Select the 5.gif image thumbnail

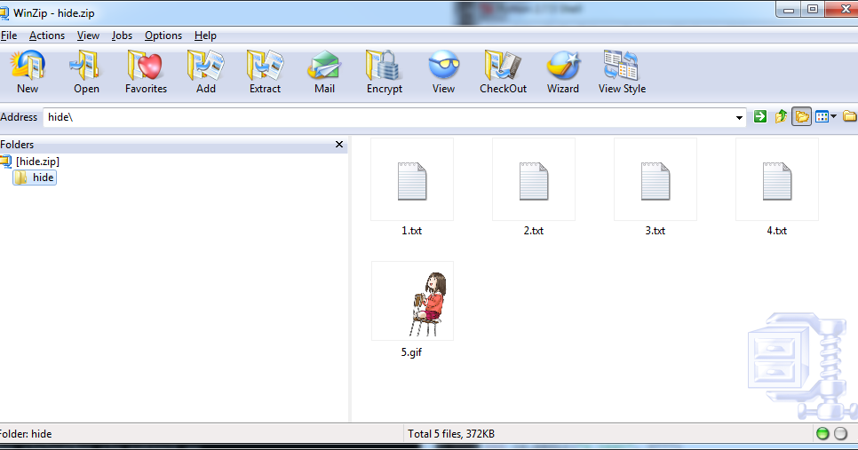[x=413, y=301]
